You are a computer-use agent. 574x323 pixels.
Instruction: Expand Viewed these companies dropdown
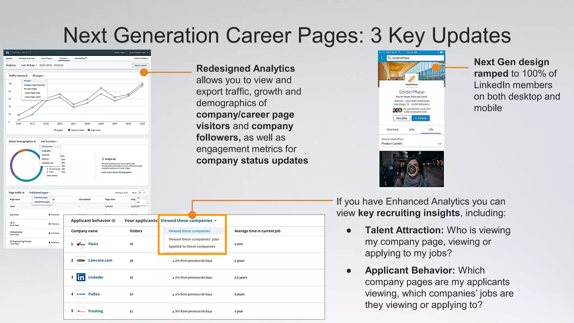pyautogui.click(x=189, y=221)
